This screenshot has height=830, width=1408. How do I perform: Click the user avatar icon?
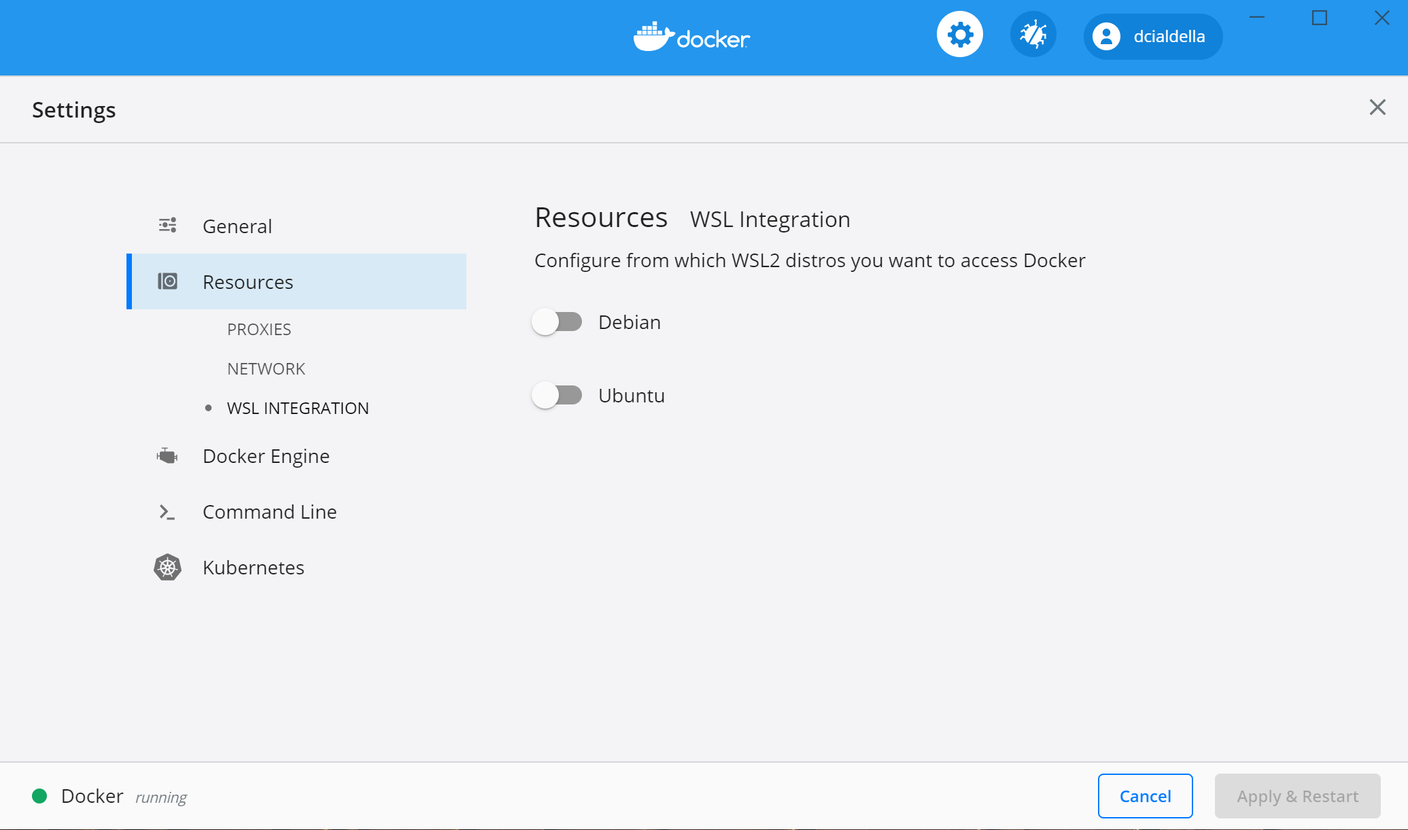coord(1106,37)
